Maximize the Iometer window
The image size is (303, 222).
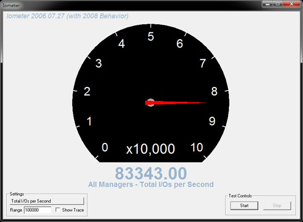click(x=278, y=4)
